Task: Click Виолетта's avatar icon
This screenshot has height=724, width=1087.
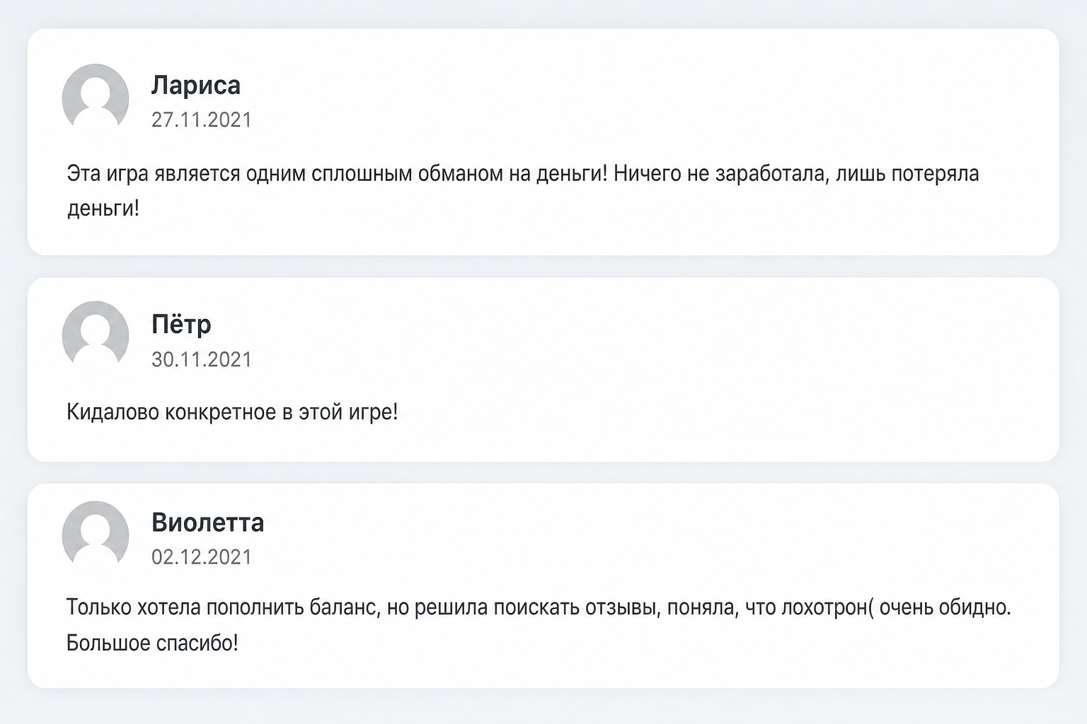Action: (x=96, y=534)
